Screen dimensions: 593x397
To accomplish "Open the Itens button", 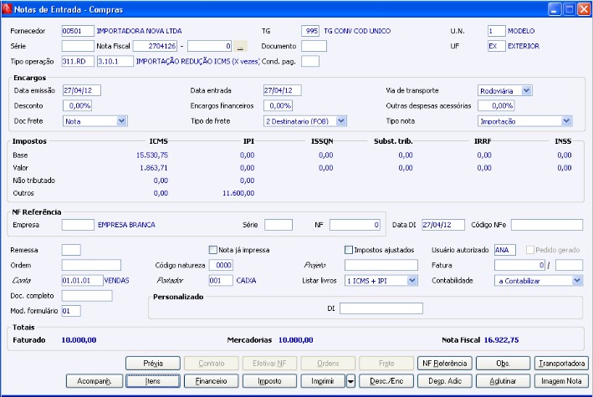I will coord(153,381).
